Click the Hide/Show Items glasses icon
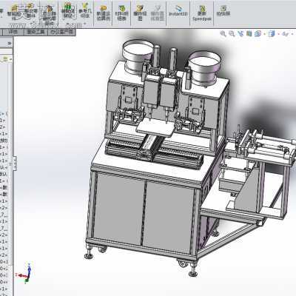The image size is (296, 296). [286, 34]
